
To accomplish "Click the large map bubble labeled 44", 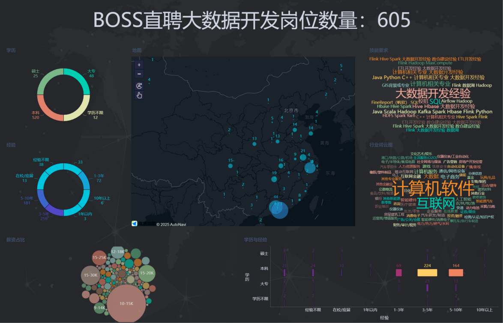I will point(275,206).
